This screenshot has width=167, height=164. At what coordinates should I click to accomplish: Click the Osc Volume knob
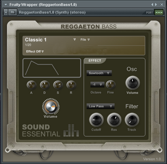(x=133, y=83)
